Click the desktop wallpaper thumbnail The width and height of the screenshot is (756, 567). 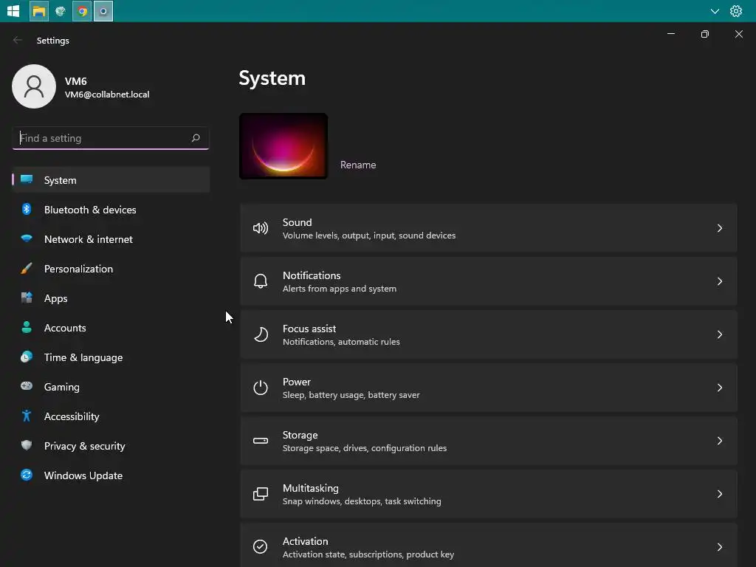pyautogui.click(x=283, y=146)
